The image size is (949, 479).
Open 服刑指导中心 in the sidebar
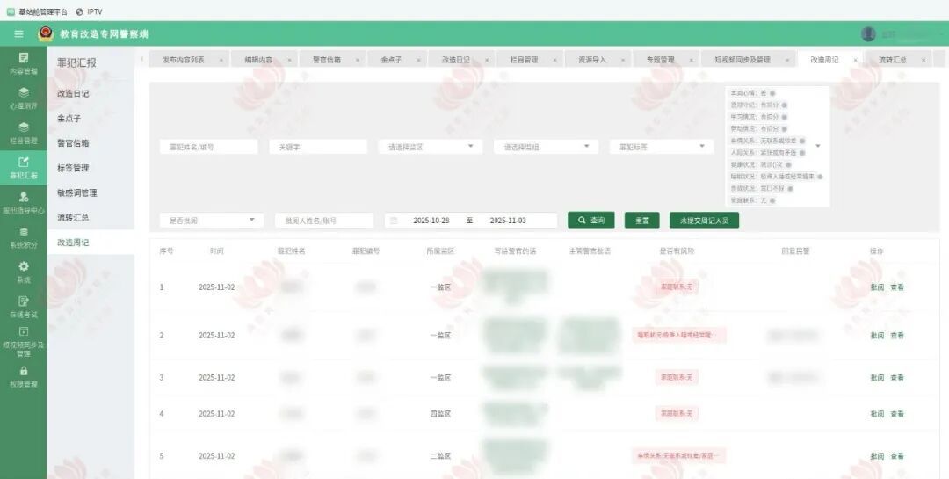coord(24,203)
